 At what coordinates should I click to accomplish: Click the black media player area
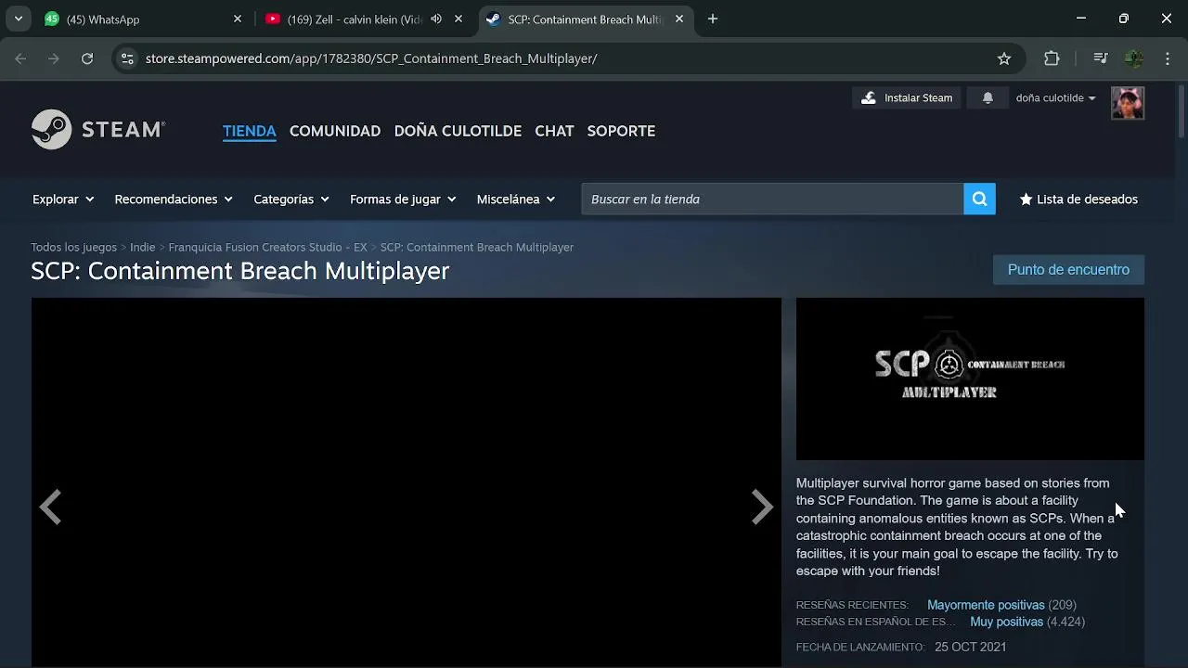406,481
